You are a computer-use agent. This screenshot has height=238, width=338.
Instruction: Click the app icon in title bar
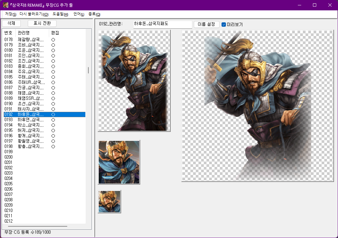coord(6,5)
